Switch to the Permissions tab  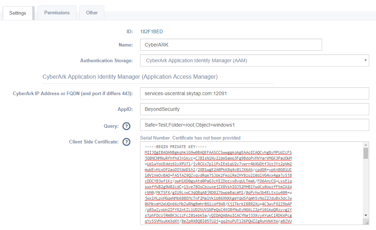point(57,13)
